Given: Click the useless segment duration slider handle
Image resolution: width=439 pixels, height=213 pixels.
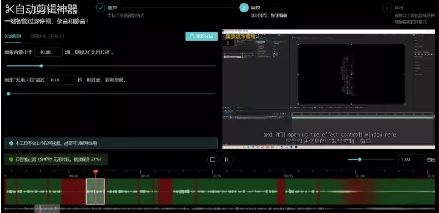Looking at the screenshot, I should click(x=8, y=93).
